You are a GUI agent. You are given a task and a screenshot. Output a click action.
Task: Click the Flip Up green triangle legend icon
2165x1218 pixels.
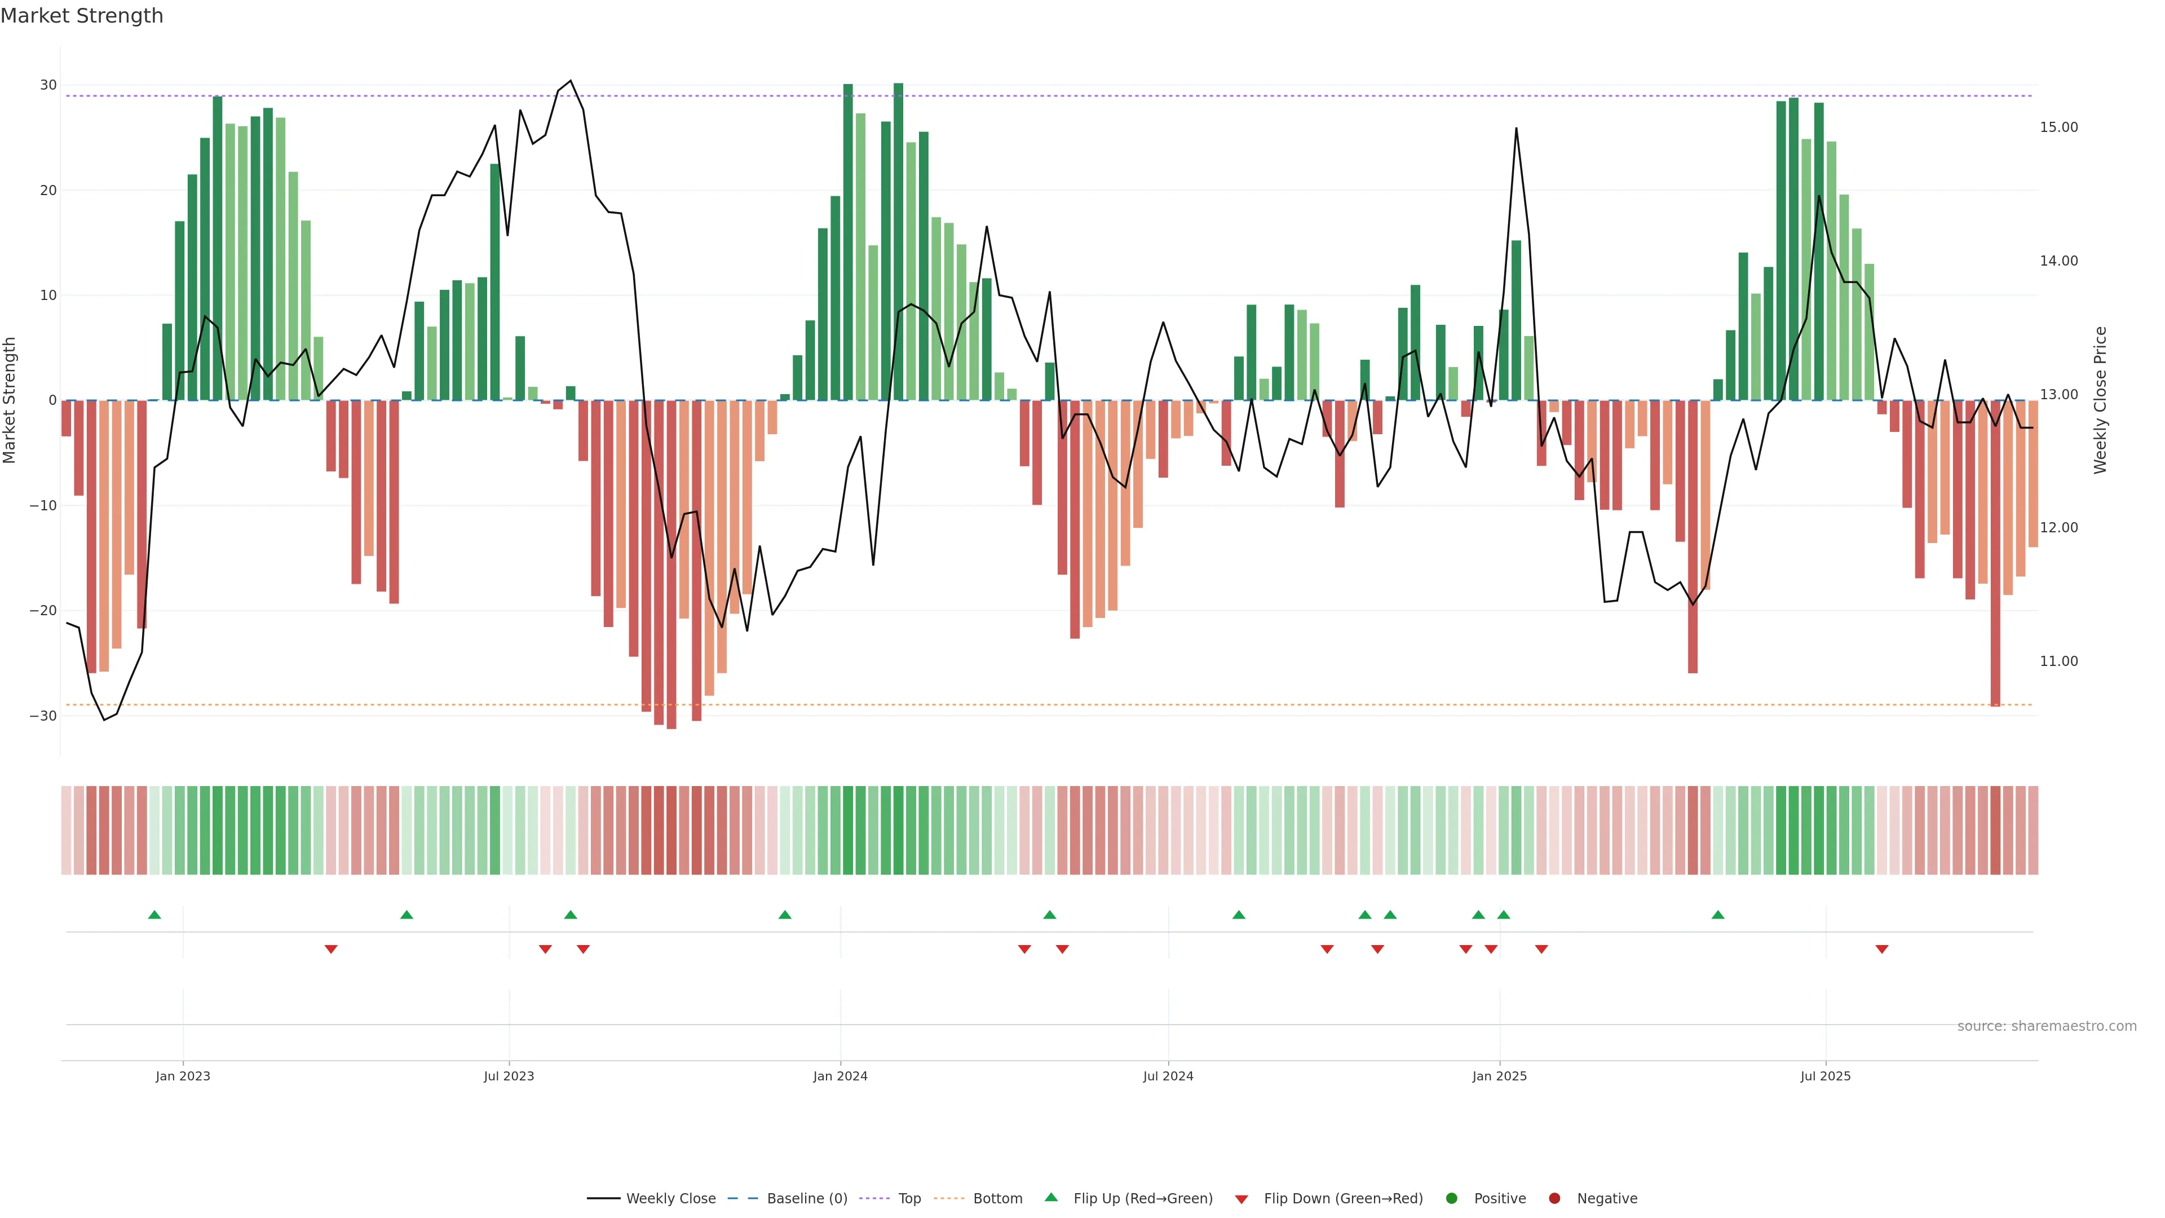[1050, 1198]
